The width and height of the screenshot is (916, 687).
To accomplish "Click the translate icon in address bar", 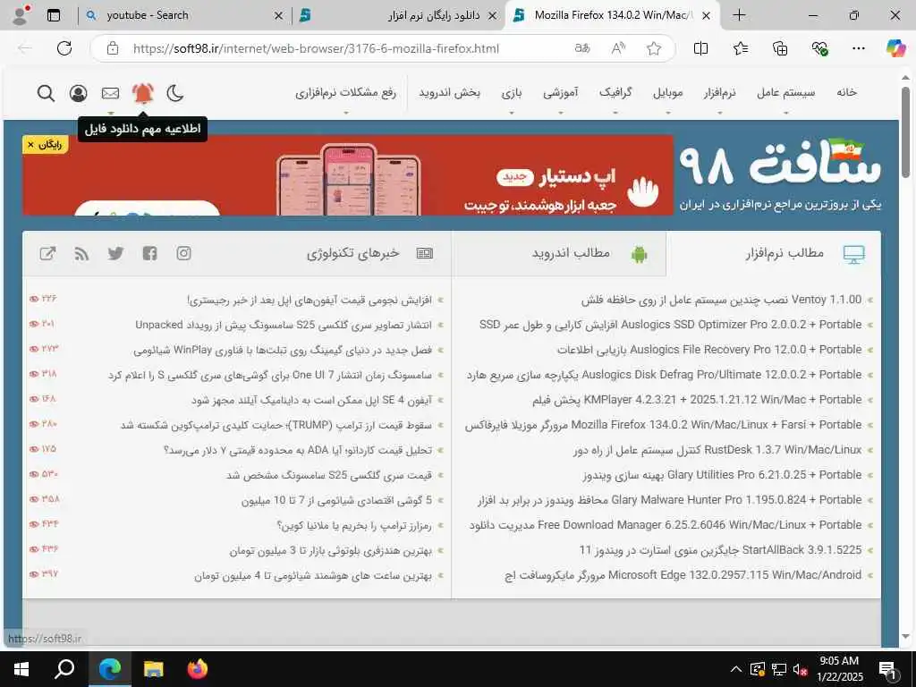I will [x=581, y=48].
